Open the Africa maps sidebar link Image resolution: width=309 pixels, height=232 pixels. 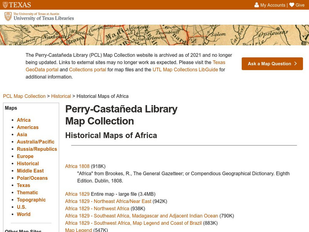(x=23, y=120)
